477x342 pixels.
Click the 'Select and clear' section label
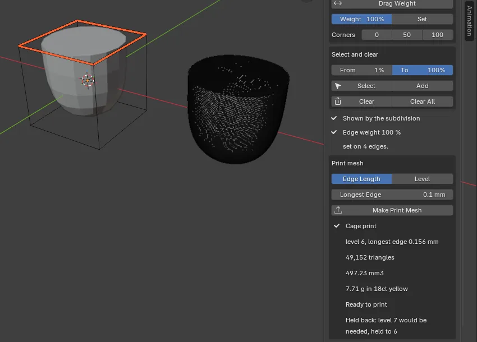355,55
